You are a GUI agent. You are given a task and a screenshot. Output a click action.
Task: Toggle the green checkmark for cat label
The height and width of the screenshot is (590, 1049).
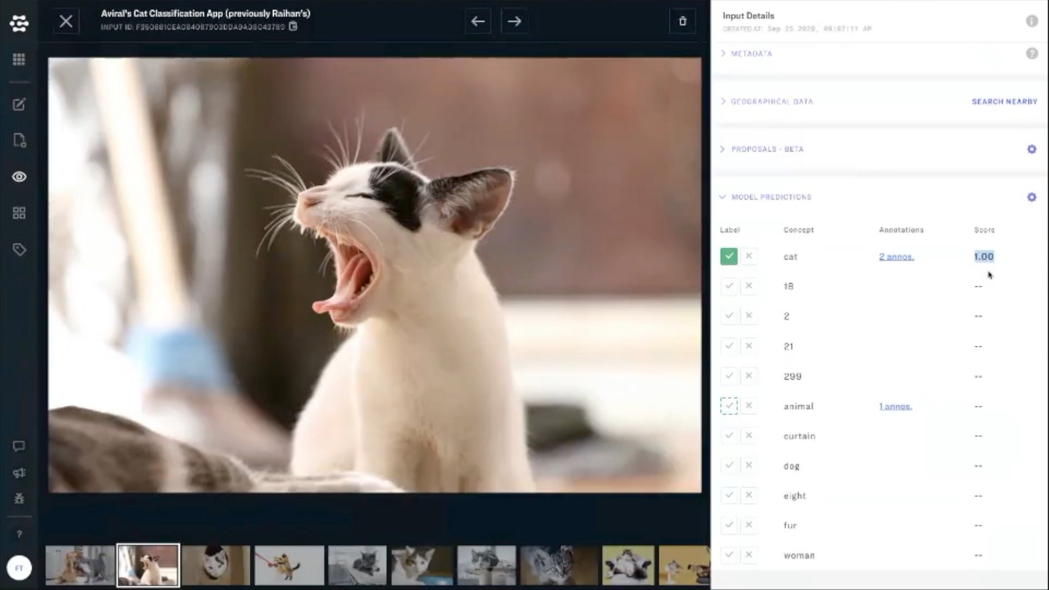[729, 256]
